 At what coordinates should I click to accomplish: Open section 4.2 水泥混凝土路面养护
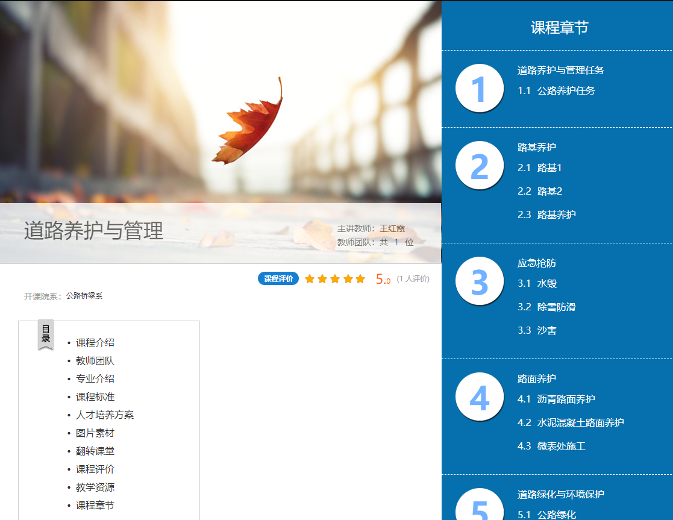pos(571,422)
